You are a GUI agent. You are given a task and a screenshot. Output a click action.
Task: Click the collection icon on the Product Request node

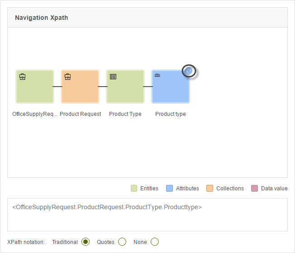[x=67, y=77]
